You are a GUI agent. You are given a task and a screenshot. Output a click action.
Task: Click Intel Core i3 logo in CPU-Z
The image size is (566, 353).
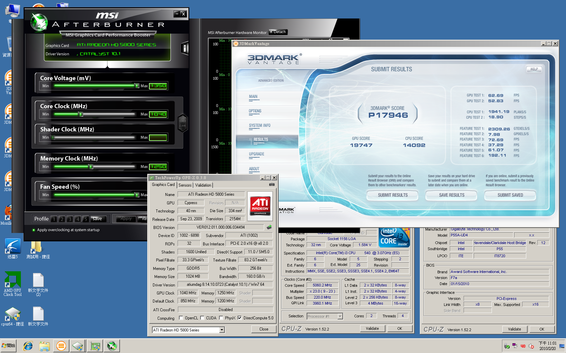[x=394, y=237]
